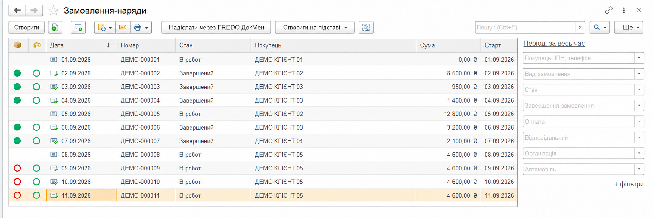The height and width of the screenshot is (218, 653).
Task: Expand the Оплата filter dropdown
Action: tap(639, 121)
